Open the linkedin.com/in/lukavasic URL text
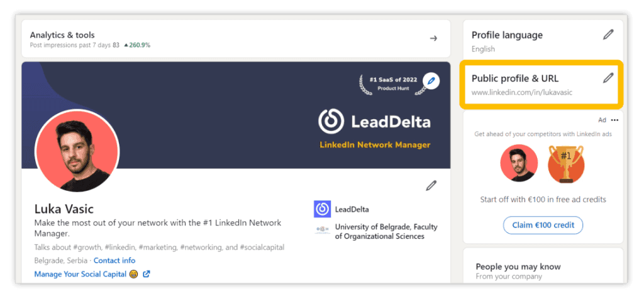This screenshot has height=298, width=644. pos(521,93)
